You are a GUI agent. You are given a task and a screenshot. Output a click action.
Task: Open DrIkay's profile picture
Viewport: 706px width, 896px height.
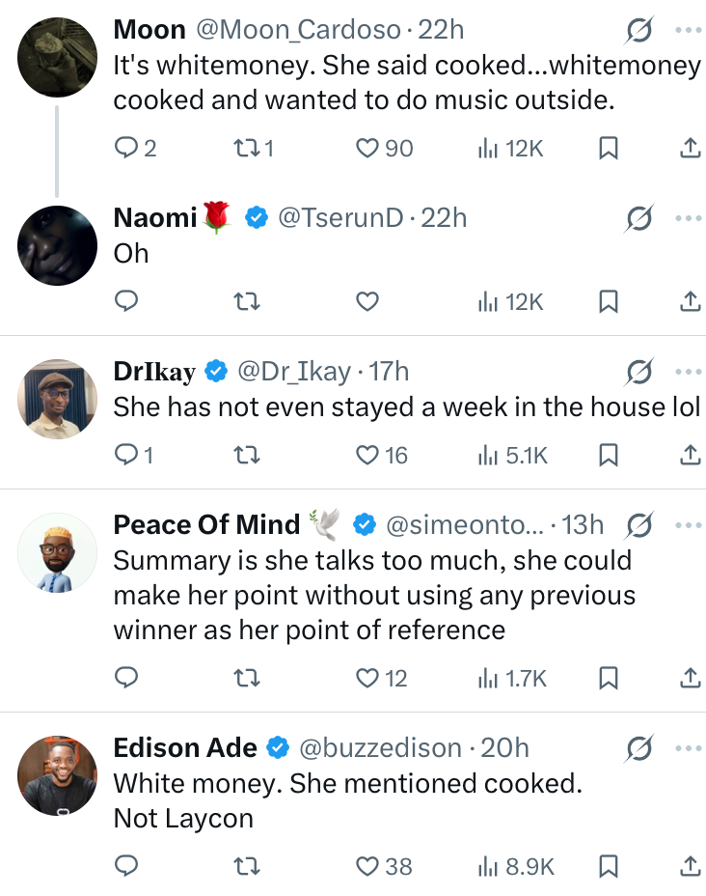[x=58, y=399]
